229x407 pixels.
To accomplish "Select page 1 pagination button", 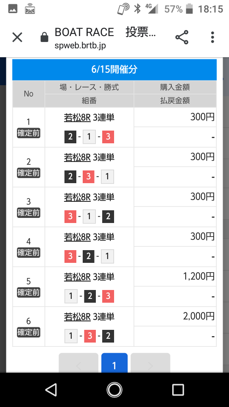I will pyautogui.click(x=114, y=363).
